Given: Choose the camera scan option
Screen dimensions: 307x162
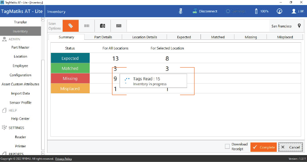Looking at the screenshot, I should 102,26.
